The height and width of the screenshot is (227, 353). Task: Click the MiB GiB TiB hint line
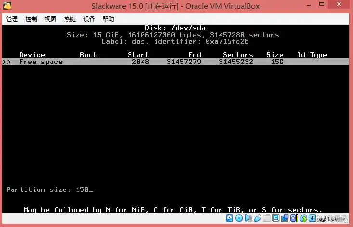[x=173, y=210]
